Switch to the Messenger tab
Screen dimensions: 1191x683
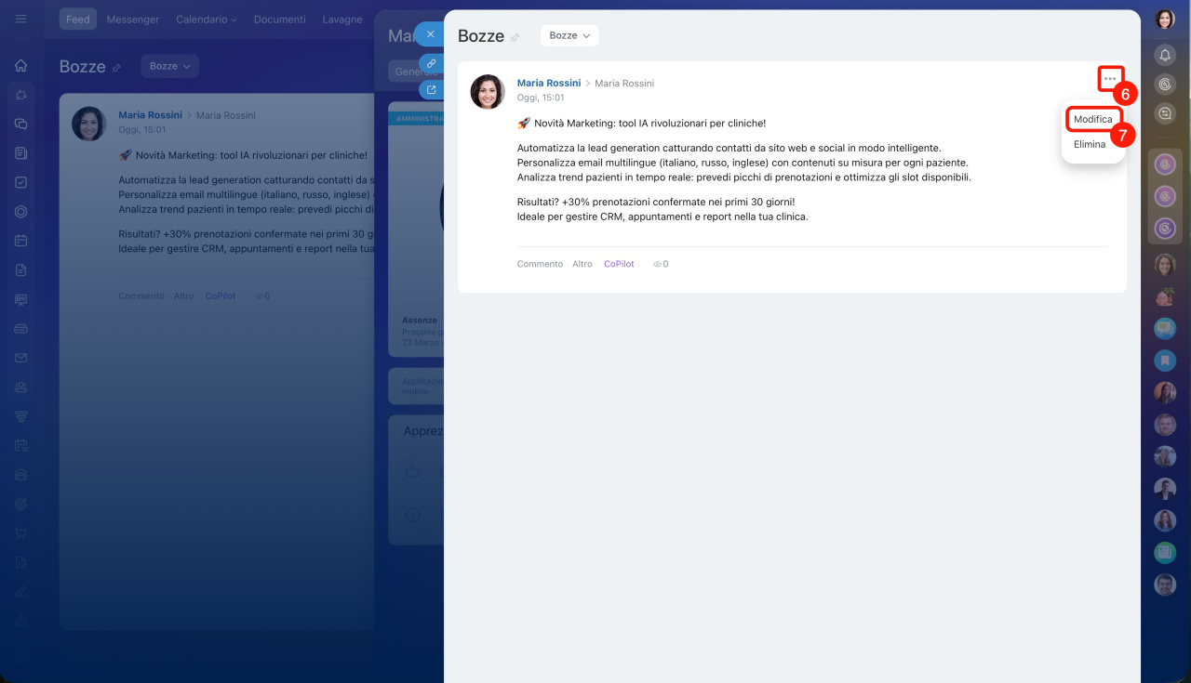point(132,20)
